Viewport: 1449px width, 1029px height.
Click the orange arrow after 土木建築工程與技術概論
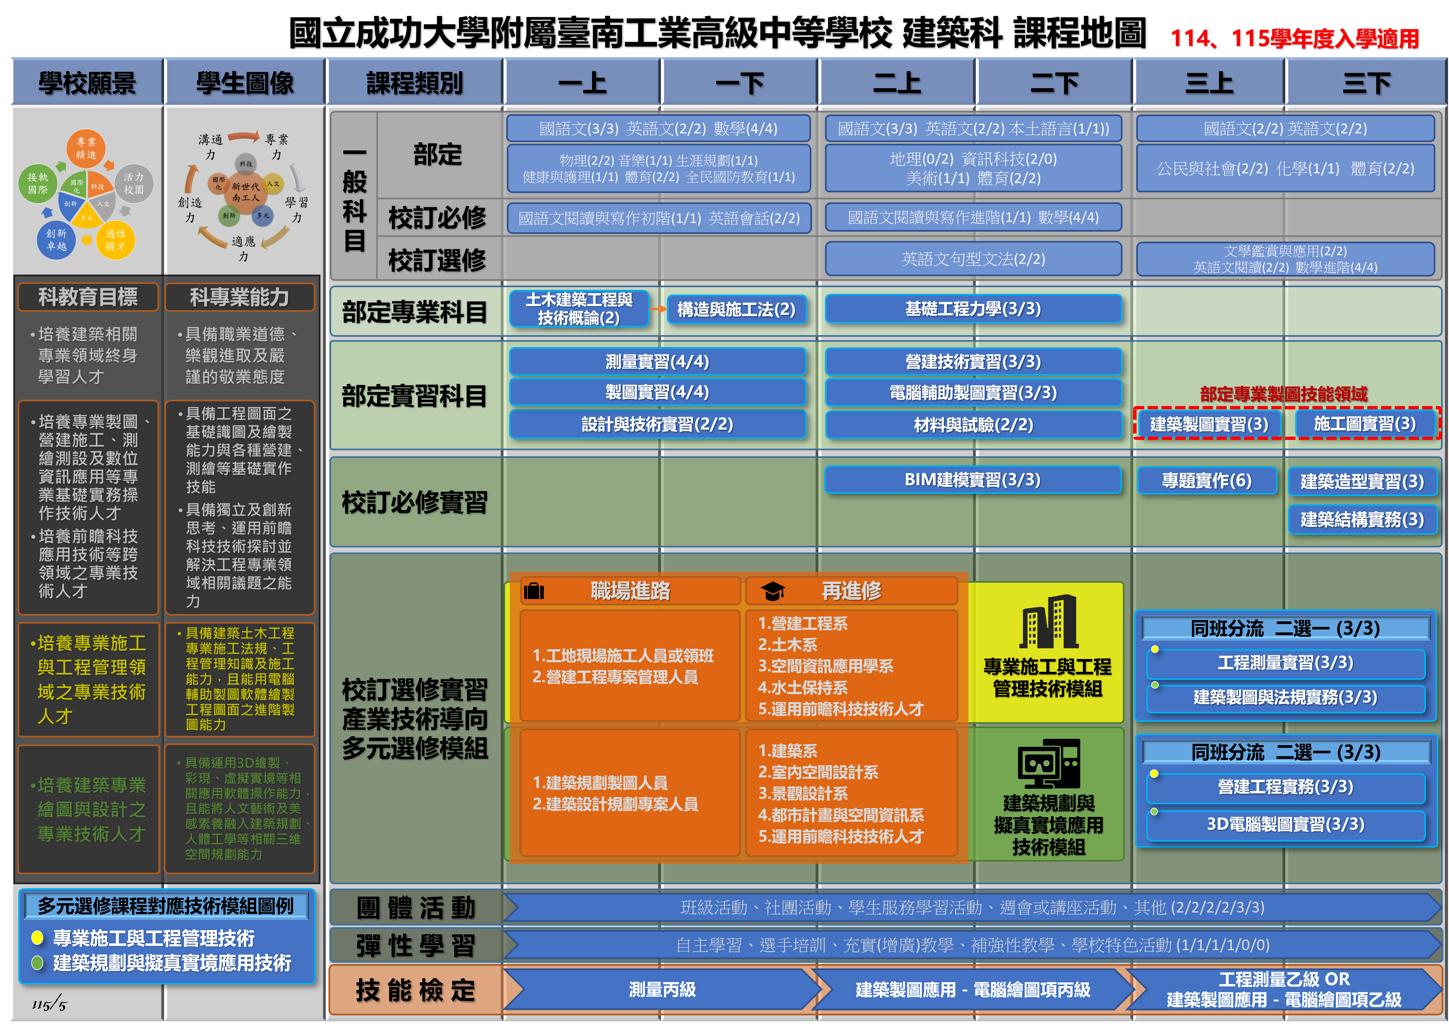(x=658, y=309)
